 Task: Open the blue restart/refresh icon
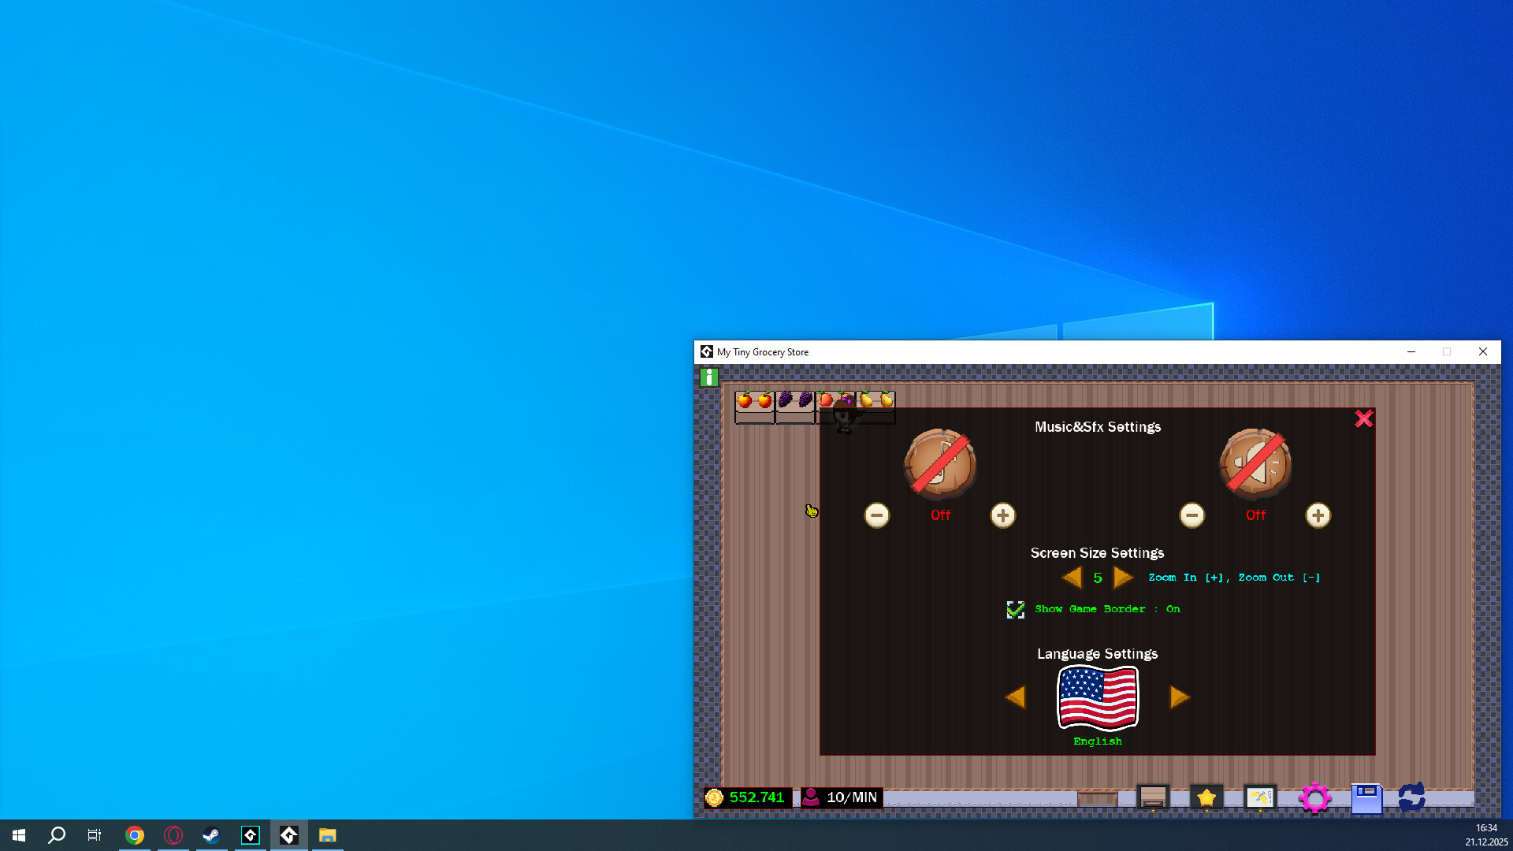pyautogui.click(x=1412, y=797)
